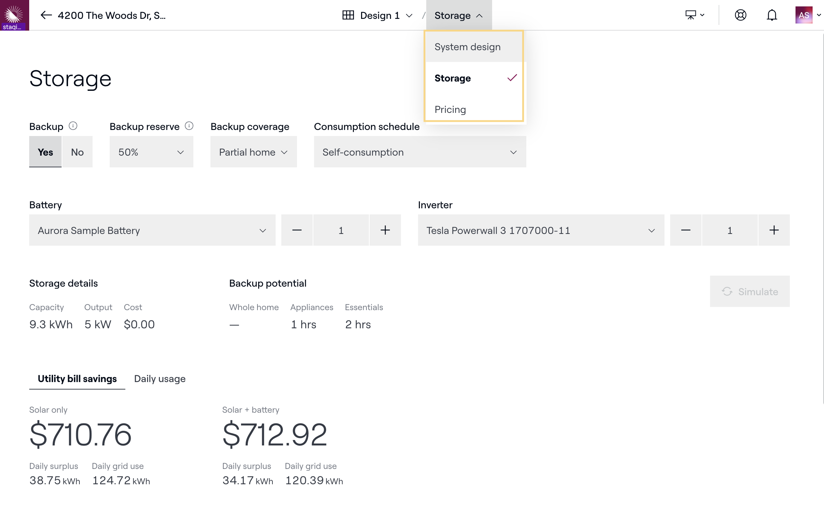Increase battery quantity with plus button
The image size is (824, 522).
(x=385, y=230)
